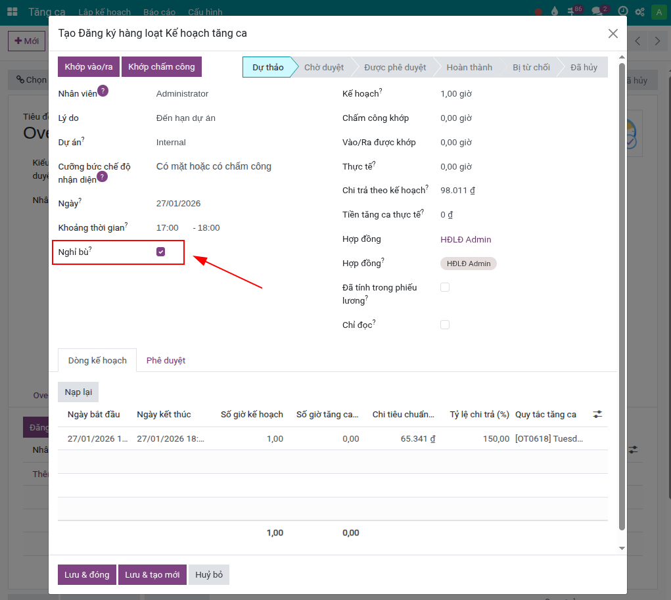Open the messages icon with 2 unread
671x600 pixels.
coord(597,11)
